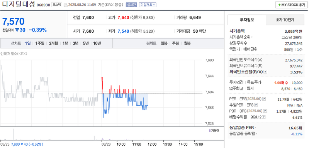Click the 코스닥 market label
This screenshot has height=148, width=309.
pos(57,5)
